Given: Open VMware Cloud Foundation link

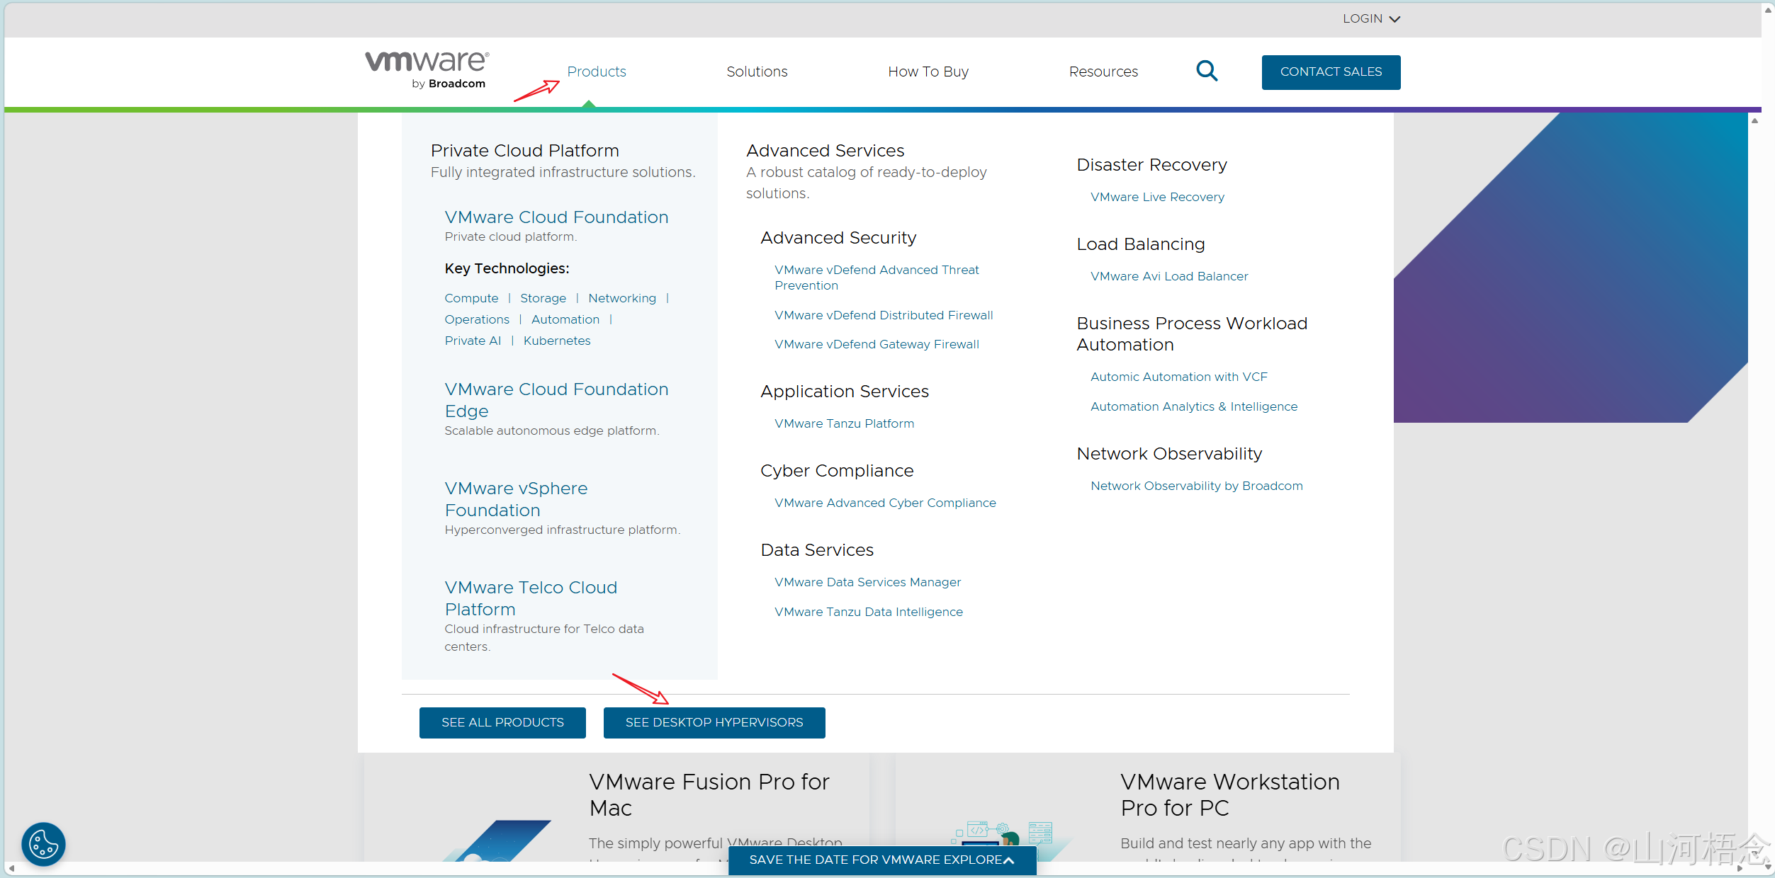Looking at the screenshot, I should (x=556, y=217).
